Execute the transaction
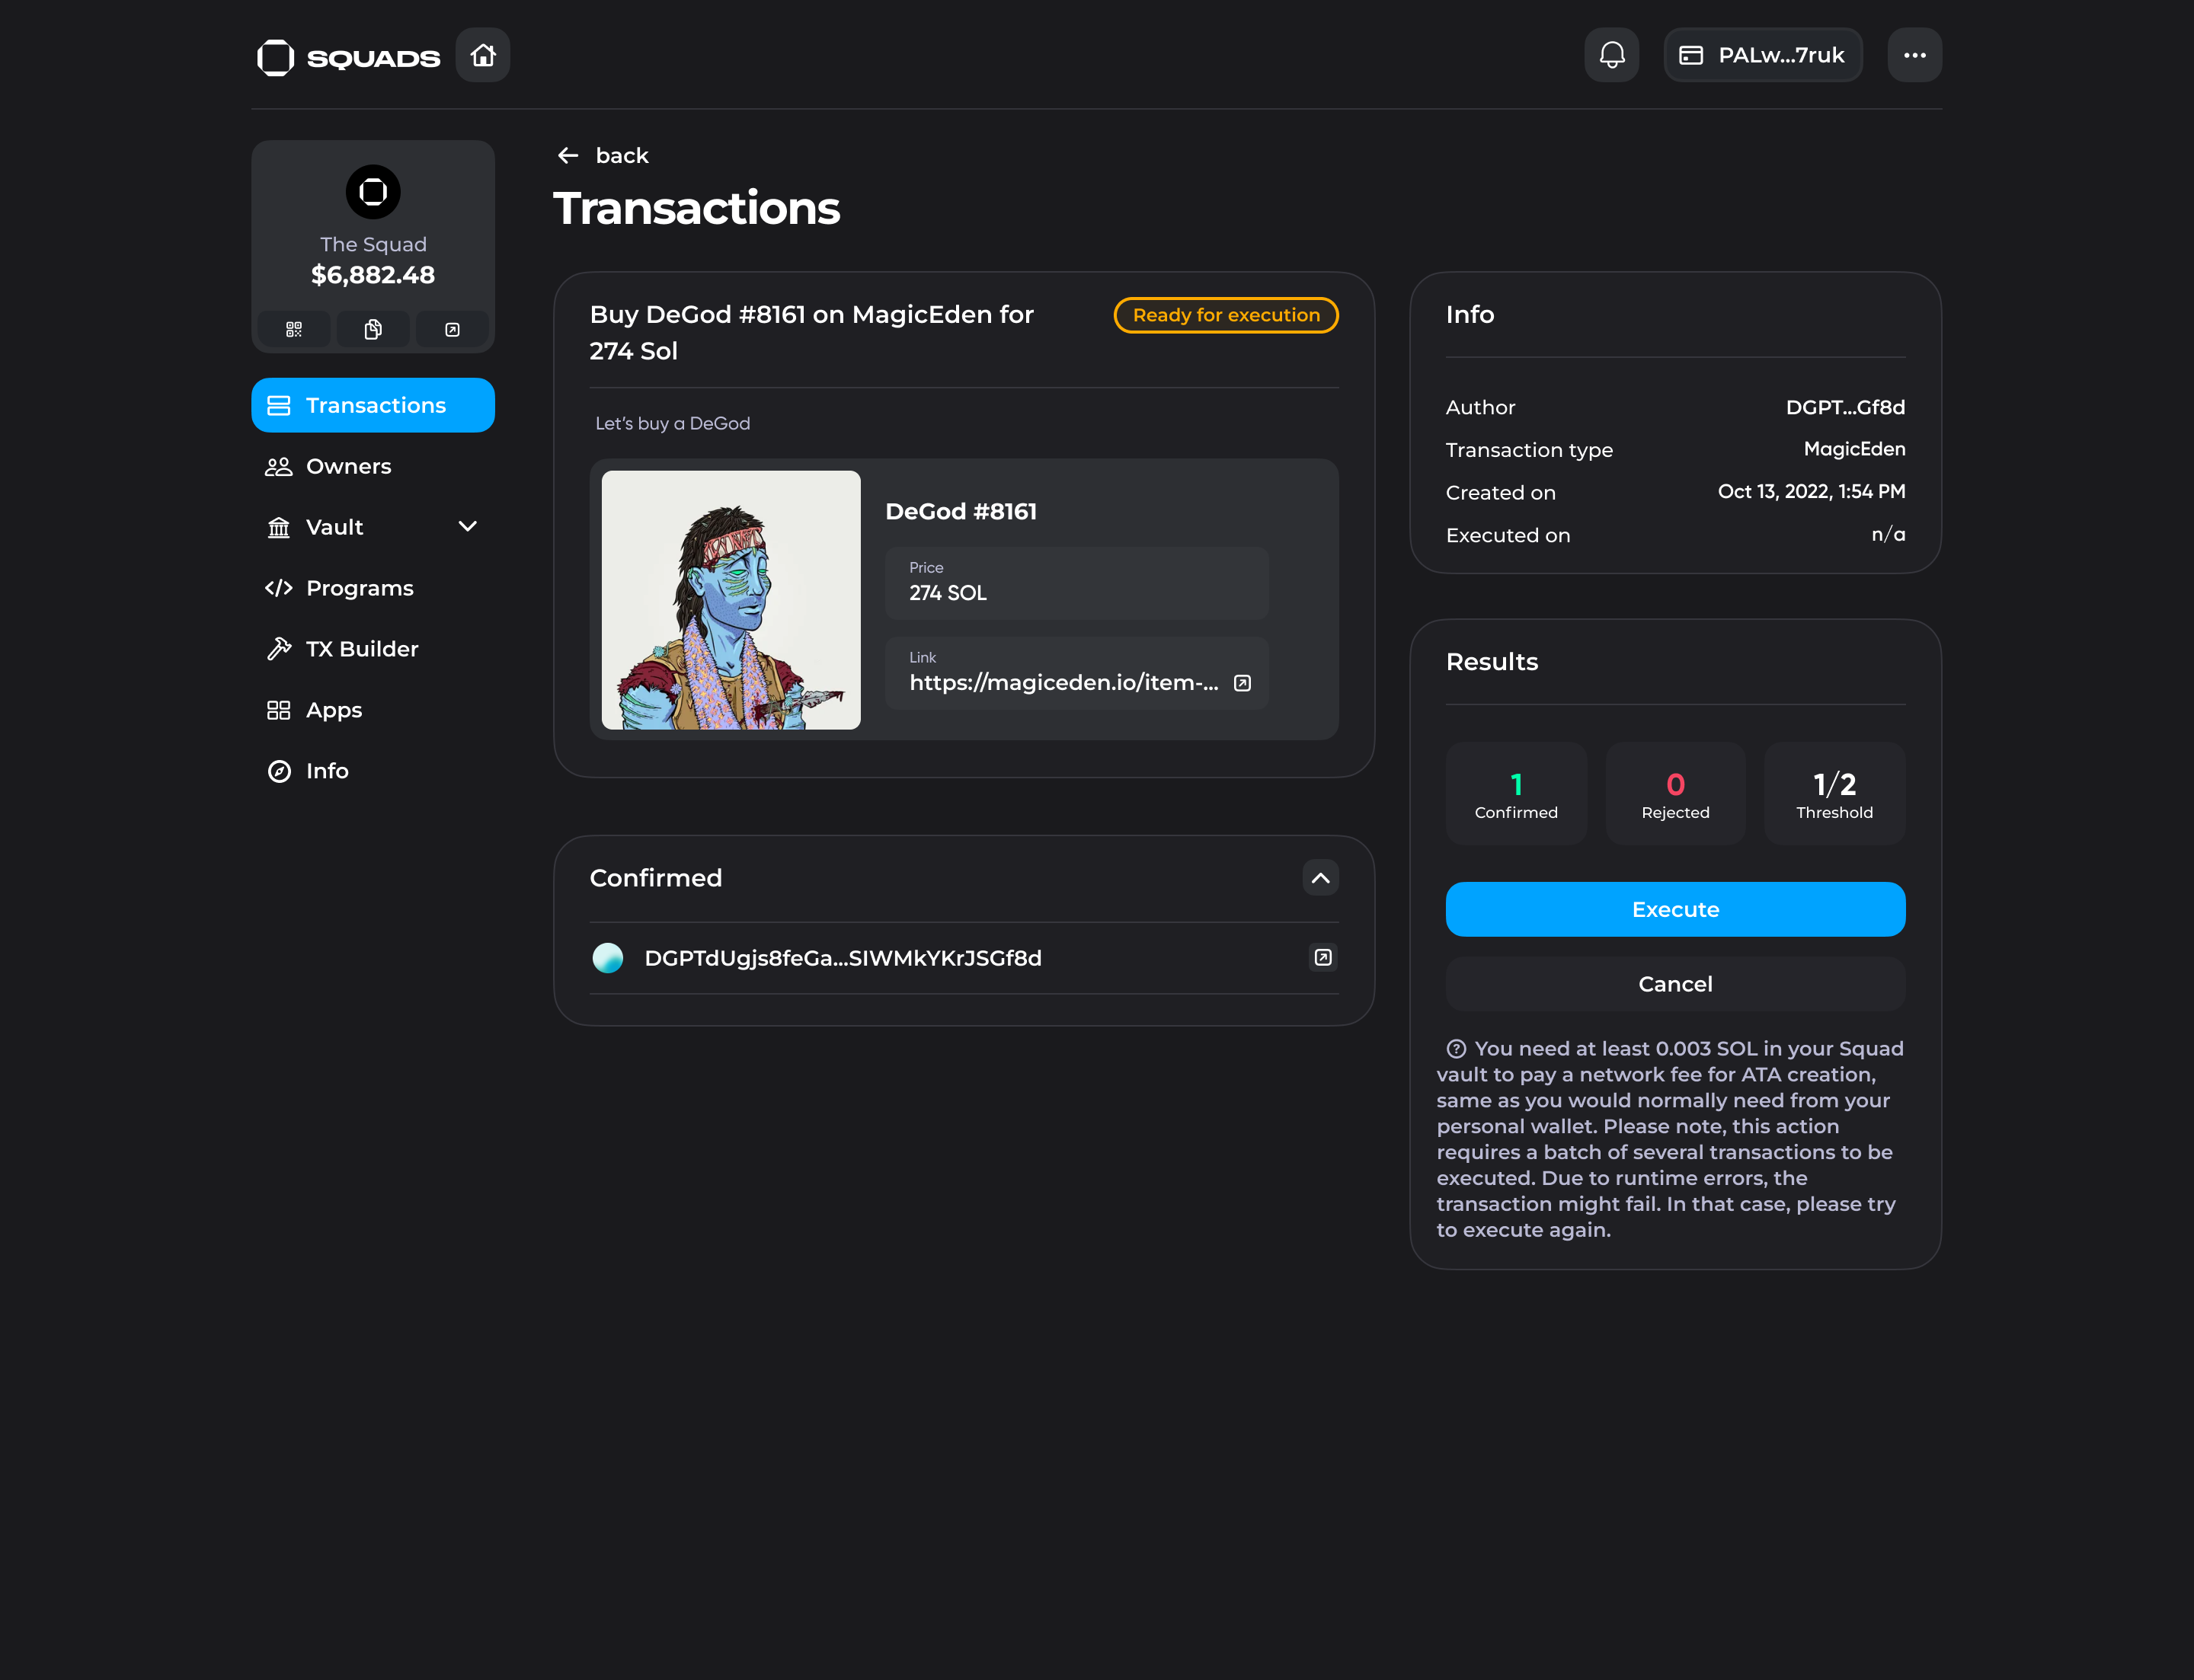 point(1674,909)
